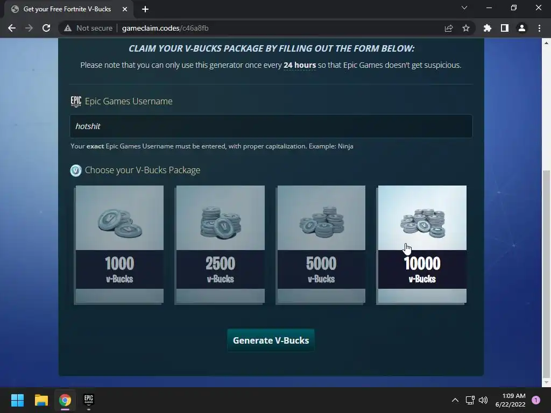Screen dimensions: 551x413
Task: Click the scrollbar up arrow
Action: click(546, 43)
